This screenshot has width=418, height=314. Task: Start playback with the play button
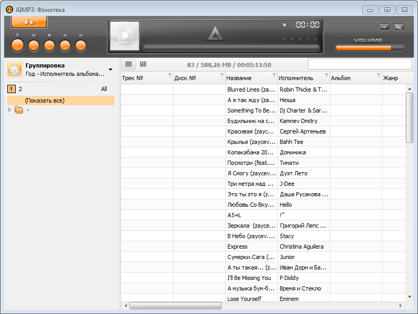[x=18, y=46]
